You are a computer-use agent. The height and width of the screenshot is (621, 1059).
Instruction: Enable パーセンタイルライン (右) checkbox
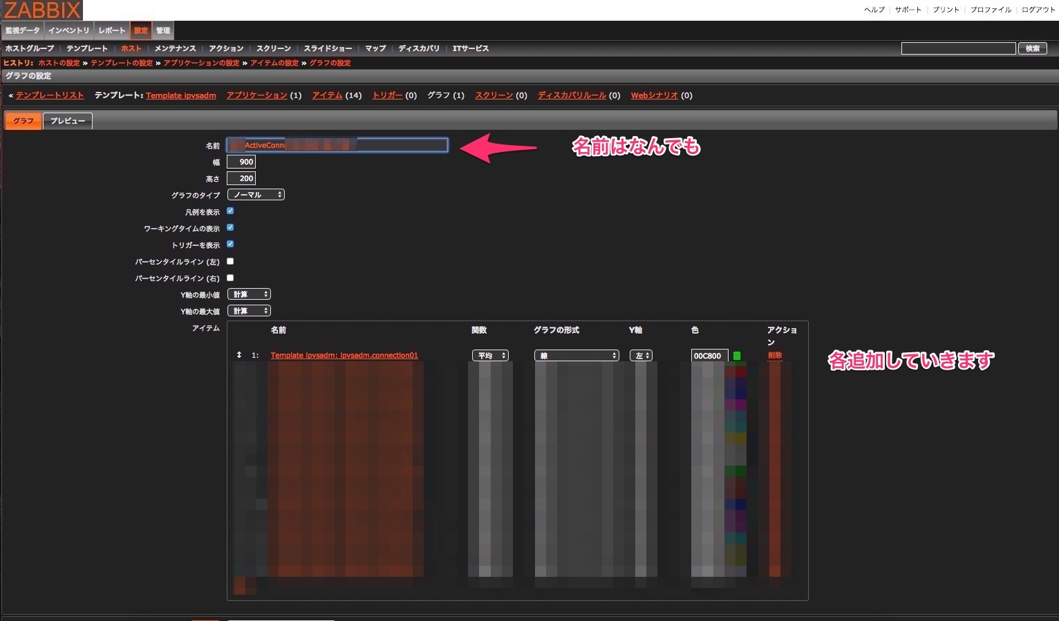click(x=230, y=278)
